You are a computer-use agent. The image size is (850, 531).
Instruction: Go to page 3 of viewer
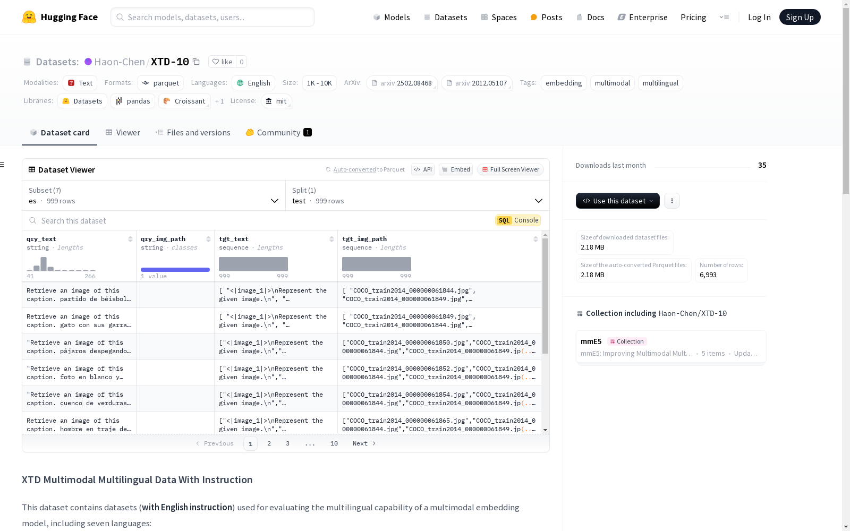[x=287, y=443]
